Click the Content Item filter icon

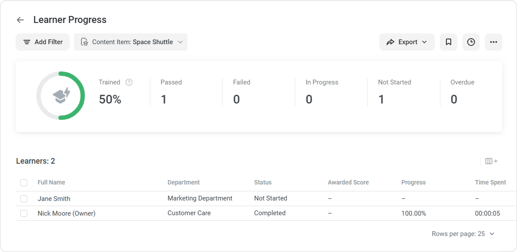pyautogui.click(x=84, y=42)
